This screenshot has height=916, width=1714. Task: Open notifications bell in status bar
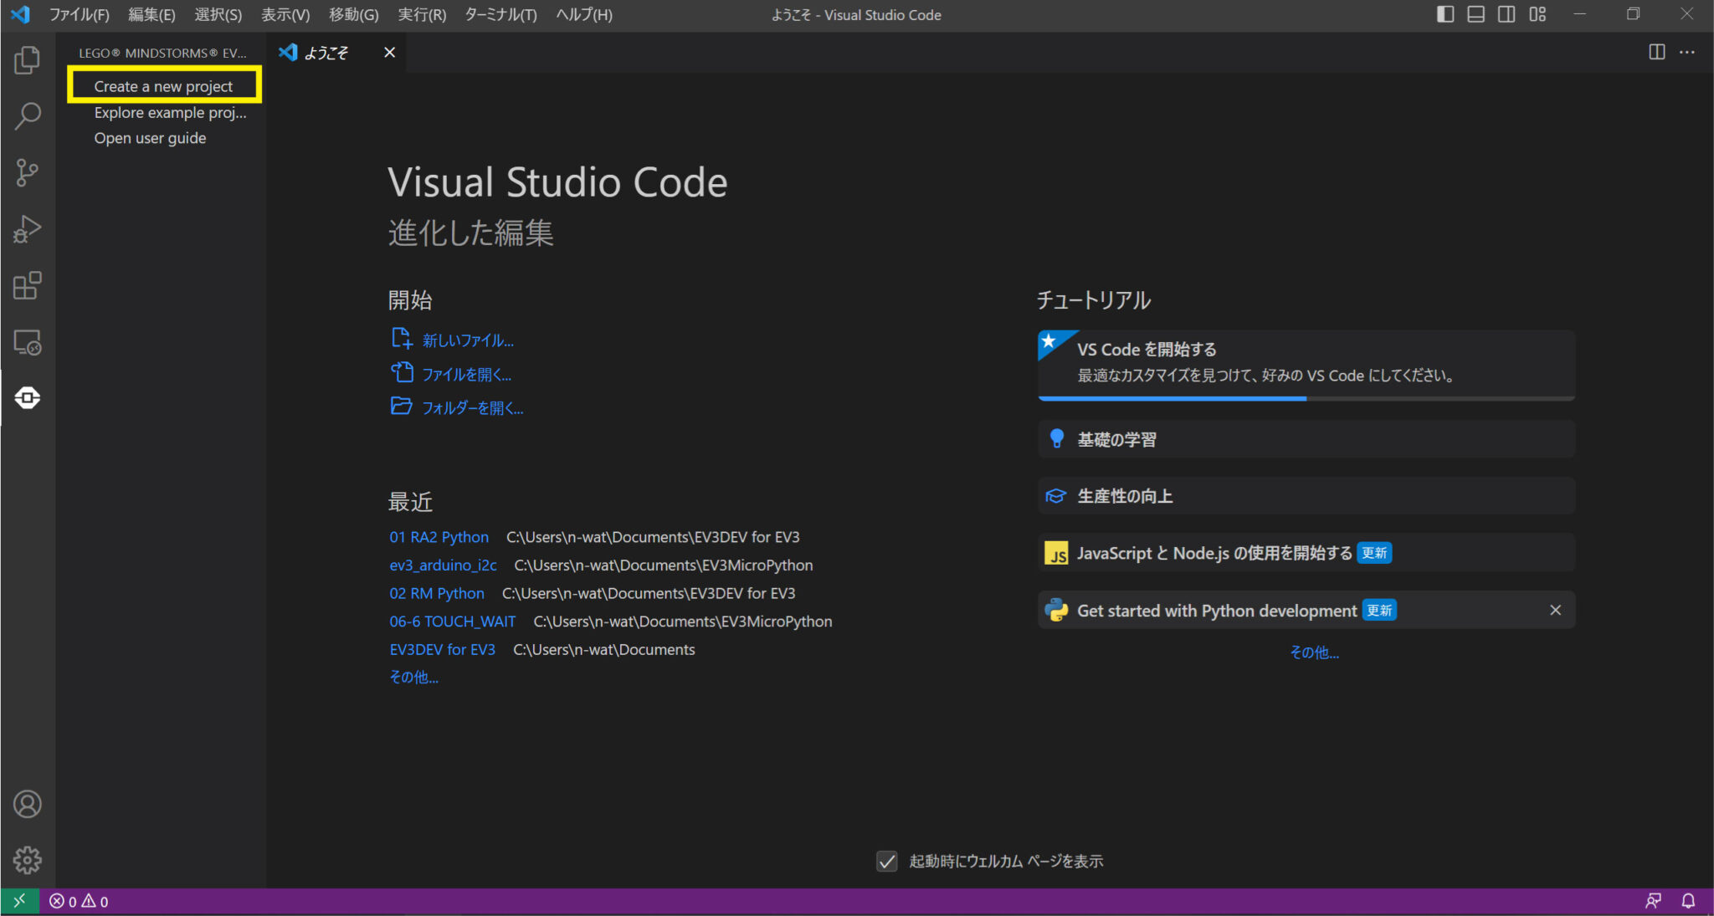coord(1688,901)
